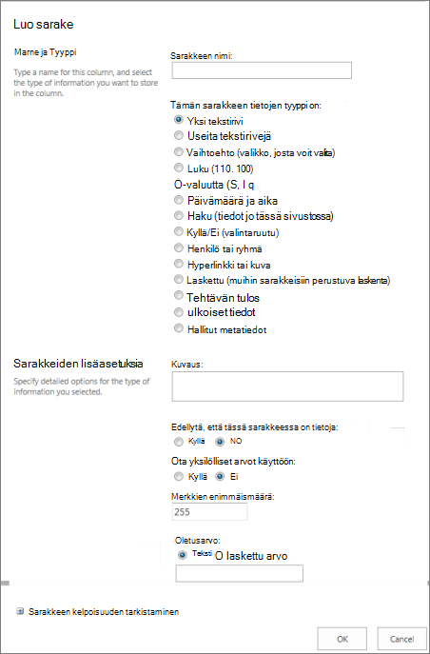
Task: Choose Hallitut metatiedot column type
Action: (x=178, y=328)
